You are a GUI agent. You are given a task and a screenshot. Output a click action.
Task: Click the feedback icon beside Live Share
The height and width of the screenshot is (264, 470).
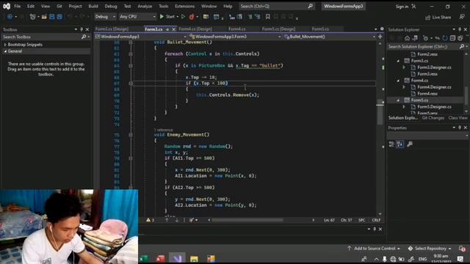[x=462, y=17]
